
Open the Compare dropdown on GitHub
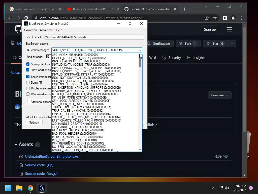(220, 95)
